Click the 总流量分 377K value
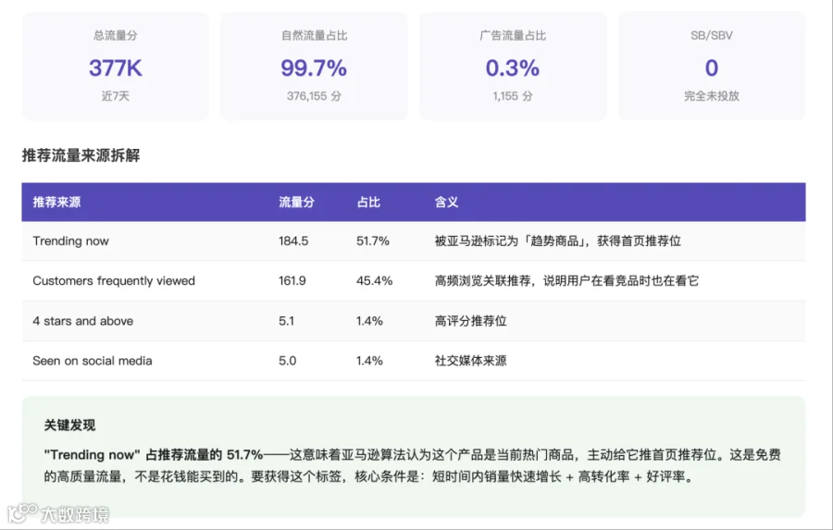833x530 pixels. (x=116, y=68)
